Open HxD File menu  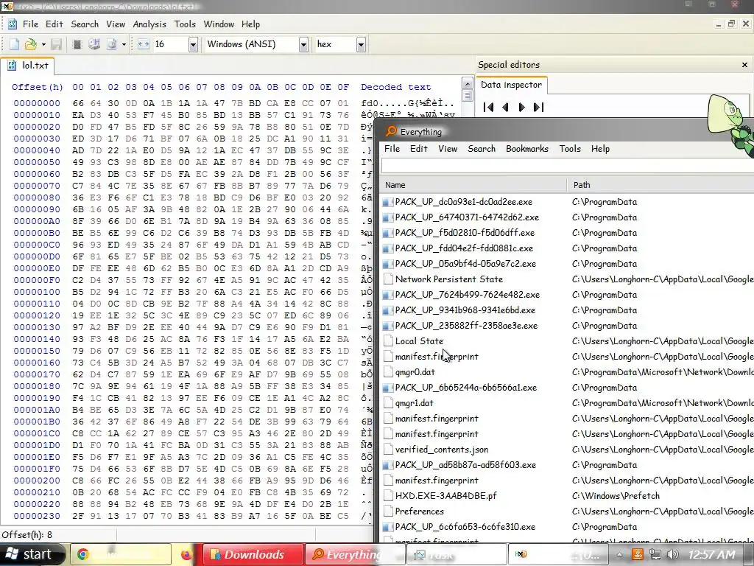[x=30, y=24]
